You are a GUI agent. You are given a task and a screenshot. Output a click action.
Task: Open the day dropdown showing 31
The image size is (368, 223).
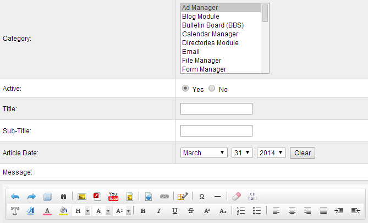click(242, 153)
